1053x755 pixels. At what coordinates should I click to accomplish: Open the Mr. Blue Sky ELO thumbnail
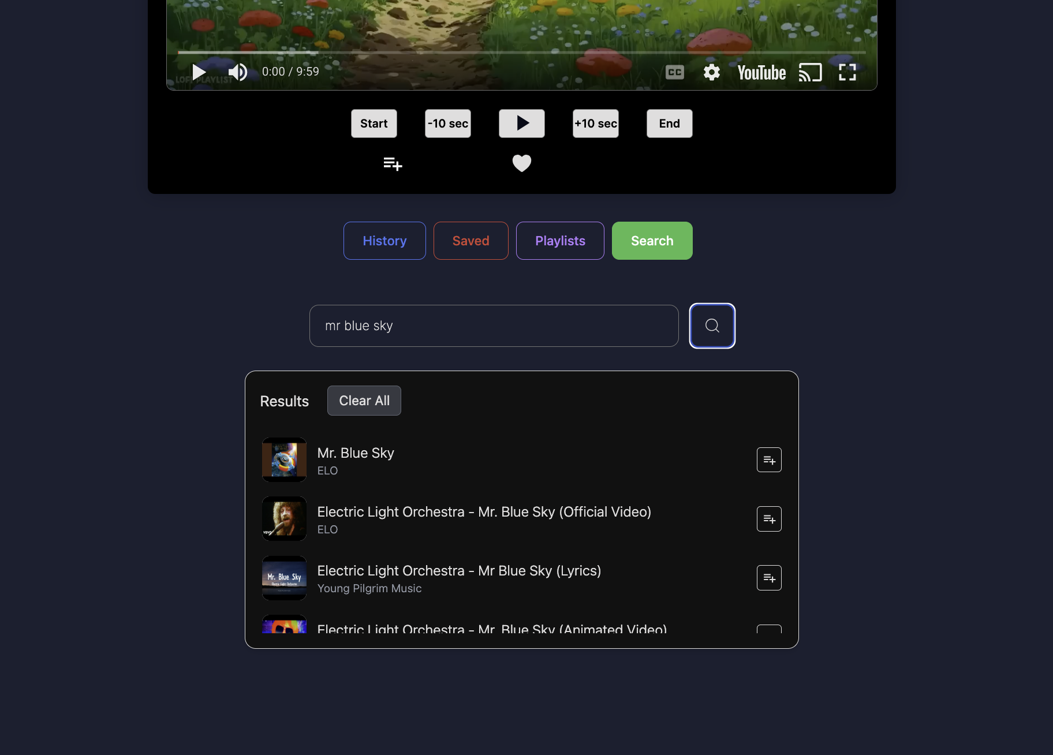[x=284, y=460]
